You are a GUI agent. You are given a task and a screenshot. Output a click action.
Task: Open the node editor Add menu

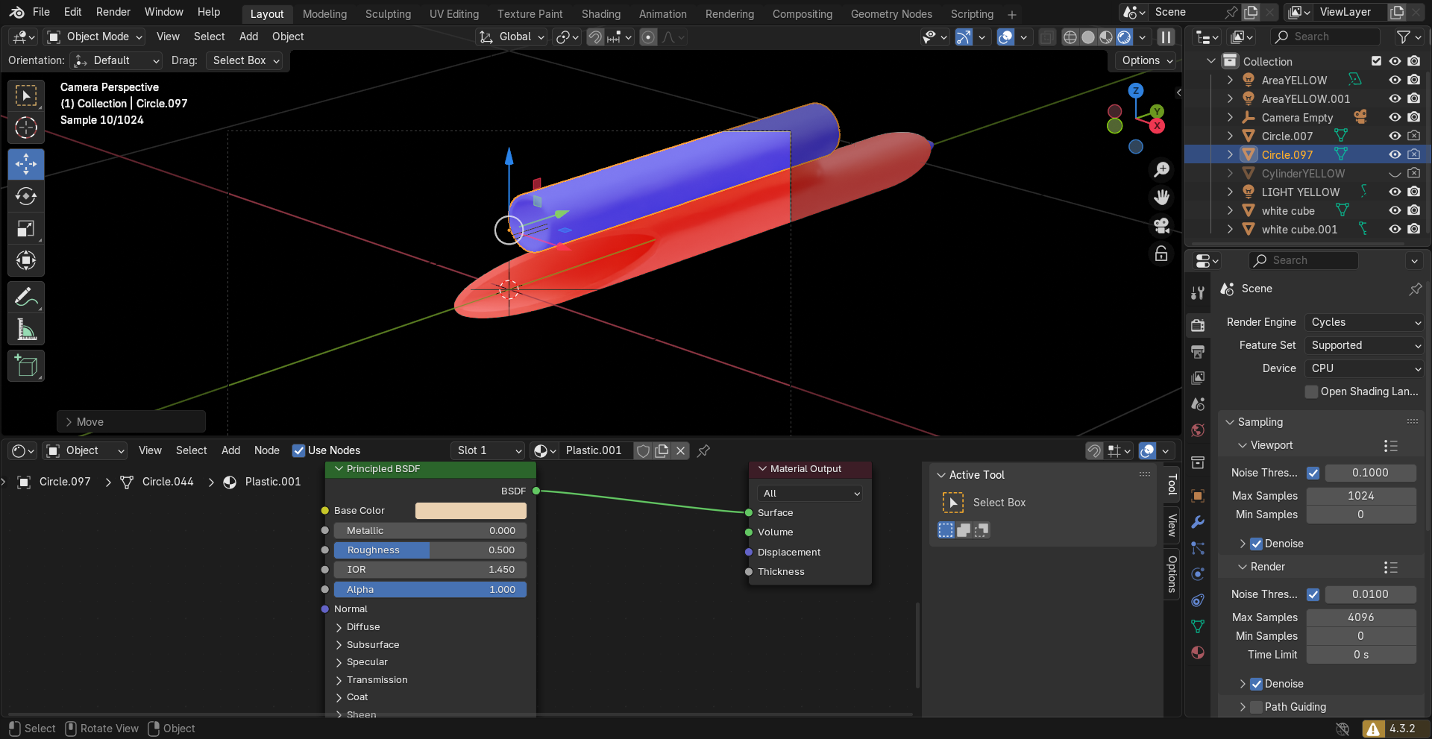(x=230, y=450)
